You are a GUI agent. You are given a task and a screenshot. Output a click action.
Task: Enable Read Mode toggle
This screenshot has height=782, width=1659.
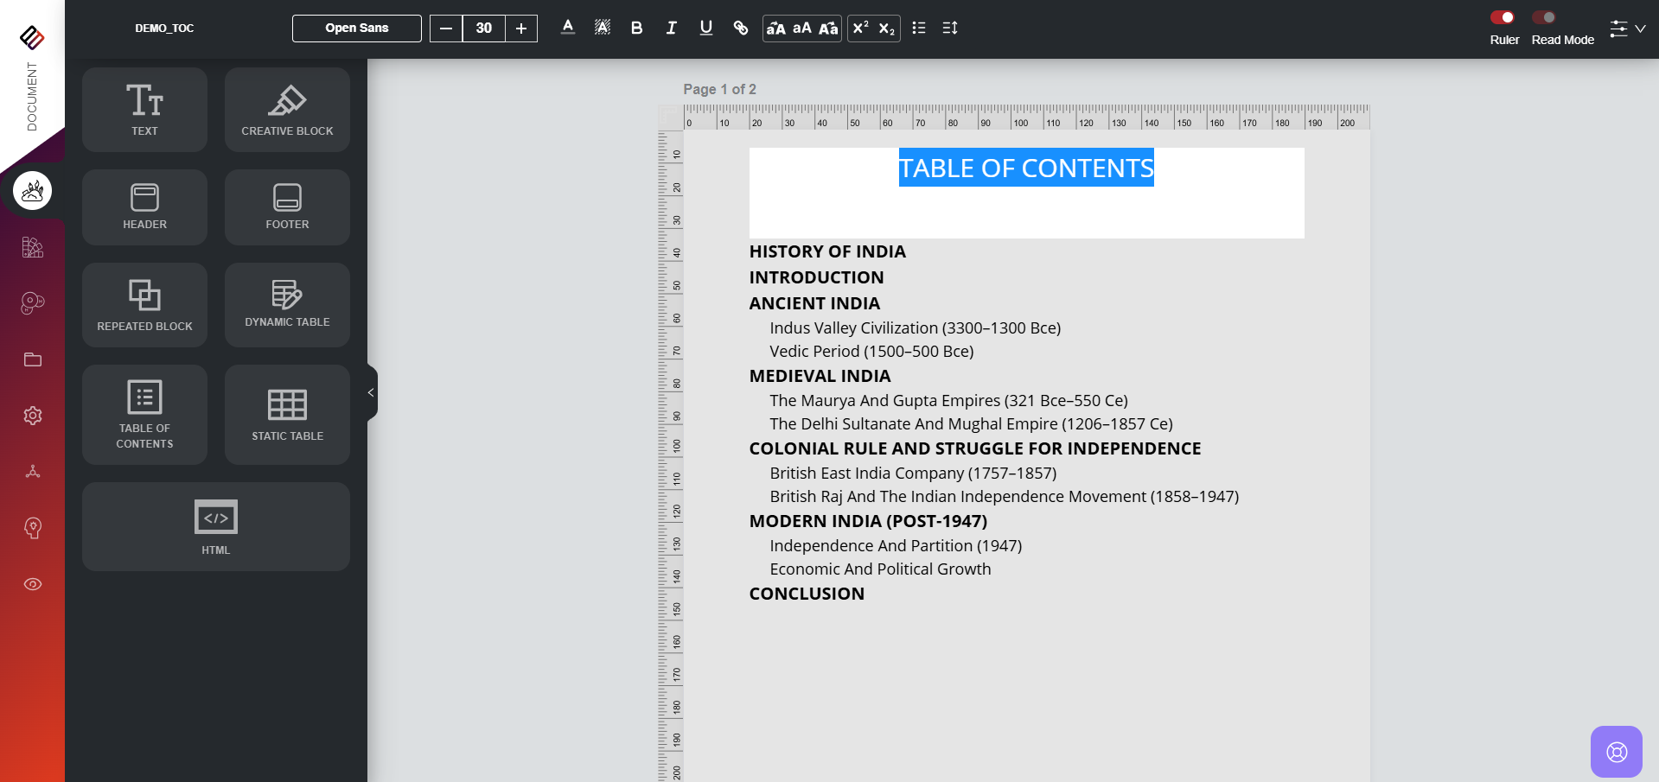coord(1544,17)
